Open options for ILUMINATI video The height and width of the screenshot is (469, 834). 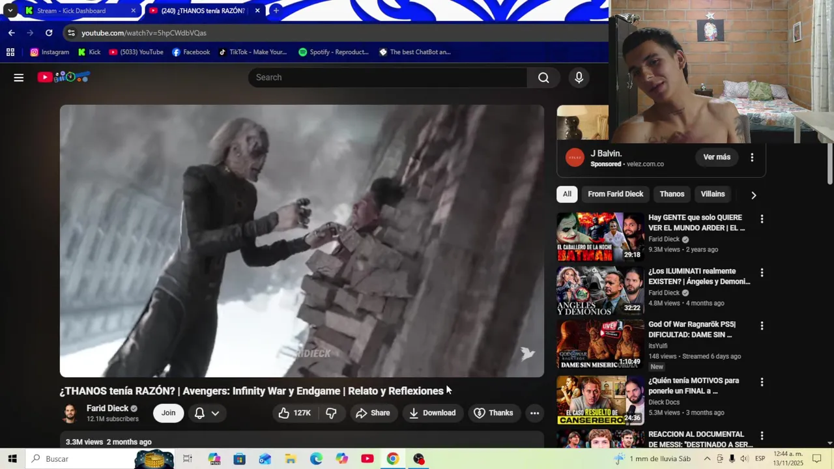762,272
